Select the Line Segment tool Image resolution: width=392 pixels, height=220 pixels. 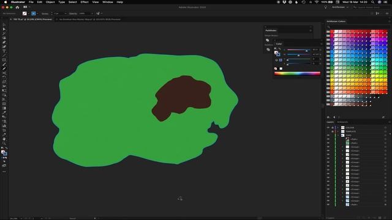tap(4, 56)
